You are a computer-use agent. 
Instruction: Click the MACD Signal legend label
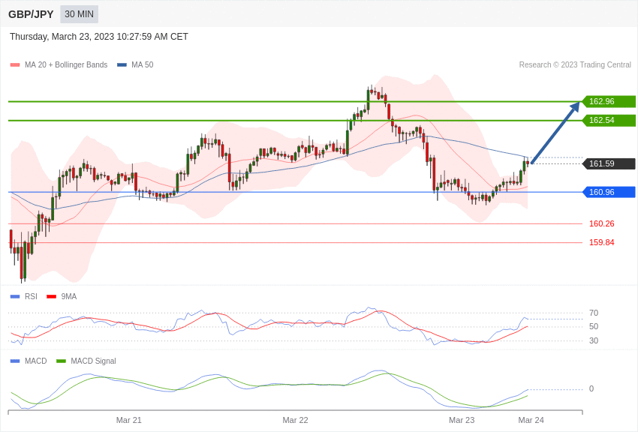point(93,361)
